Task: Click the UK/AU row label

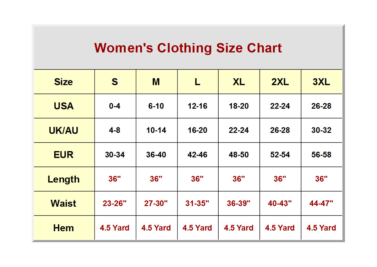Action: click(x=64, y=130)
